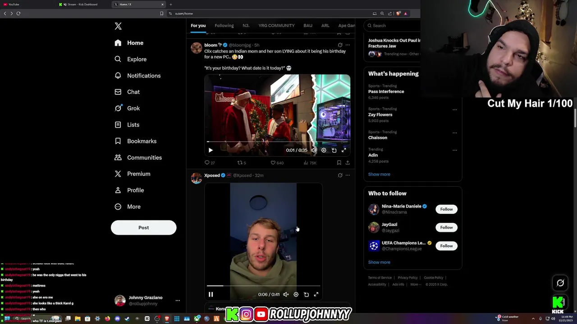Open options for Adin trend

click(x=454, y=150)
